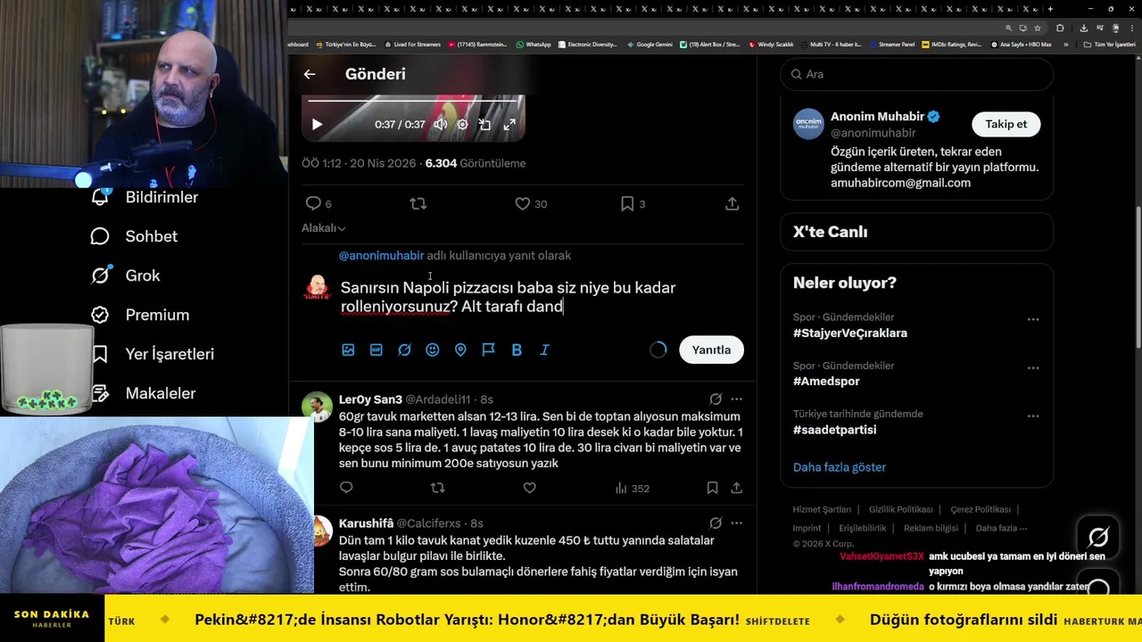The image size is (1142, 642).
Task: Open LerOy San3 profile name
Action: [370, 399]
